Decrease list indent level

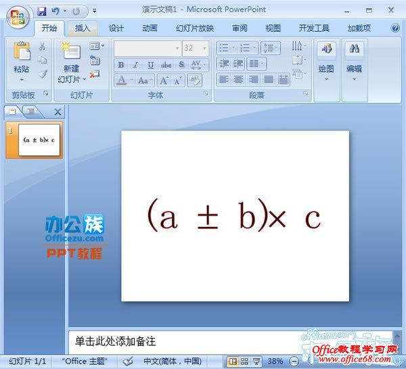pos(224,64)
